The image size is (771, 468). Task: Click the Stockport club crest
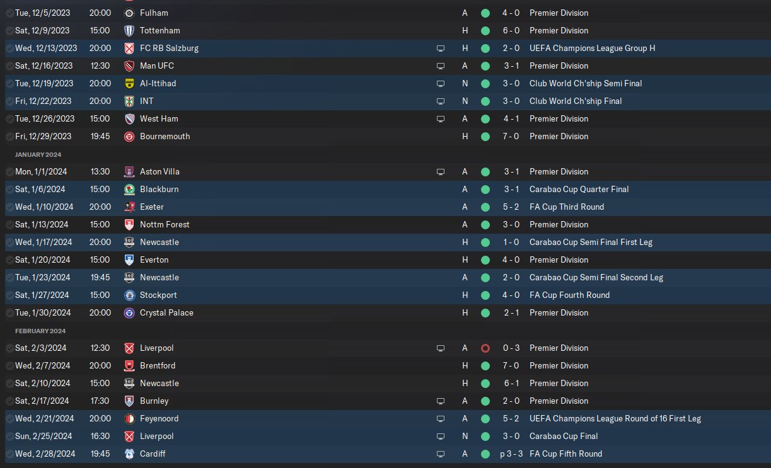point(130,295)
